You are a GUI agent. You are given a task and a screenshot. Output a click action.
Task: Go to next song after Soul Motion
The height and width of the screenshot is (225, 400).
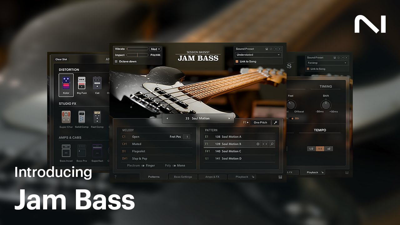229,118
